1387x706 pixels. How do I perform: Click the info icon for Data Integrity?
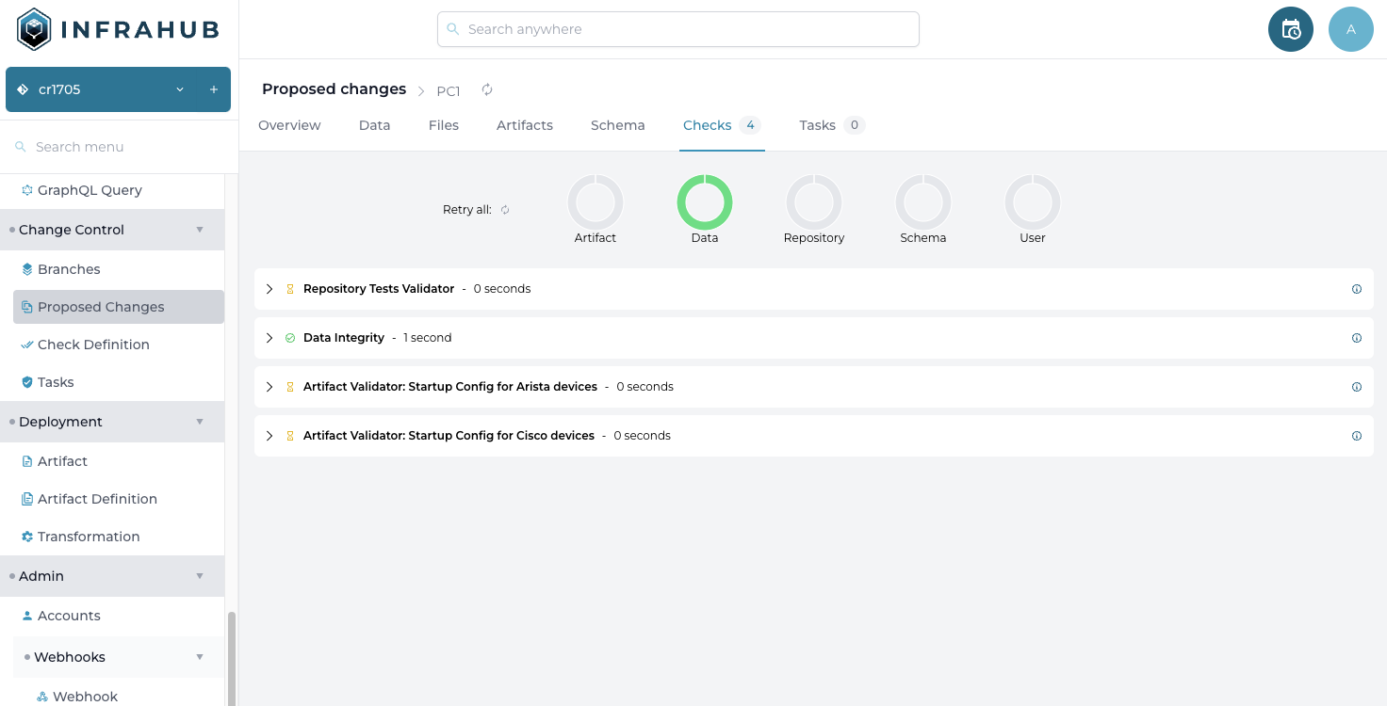pos(1356,338)
